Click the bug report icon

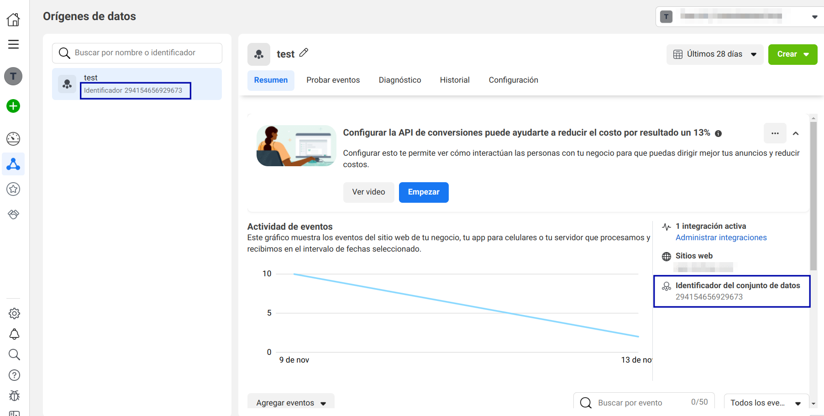pos(14,395)
